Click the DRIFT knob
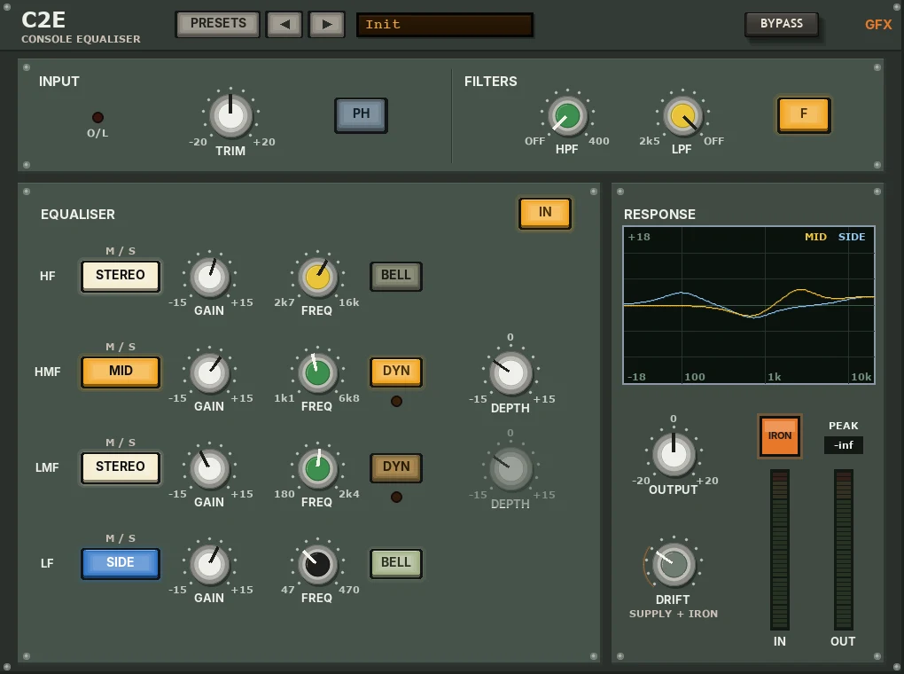Image resolution: width=904 pixels, height=674 pixels. 674,564
